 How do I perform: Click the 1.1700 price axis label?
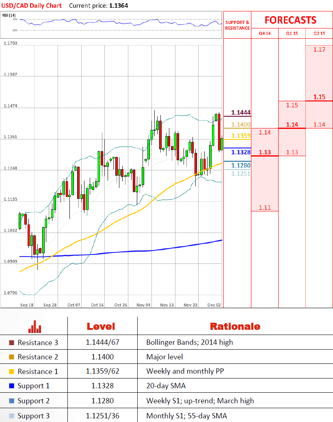(x=11, y=43)
